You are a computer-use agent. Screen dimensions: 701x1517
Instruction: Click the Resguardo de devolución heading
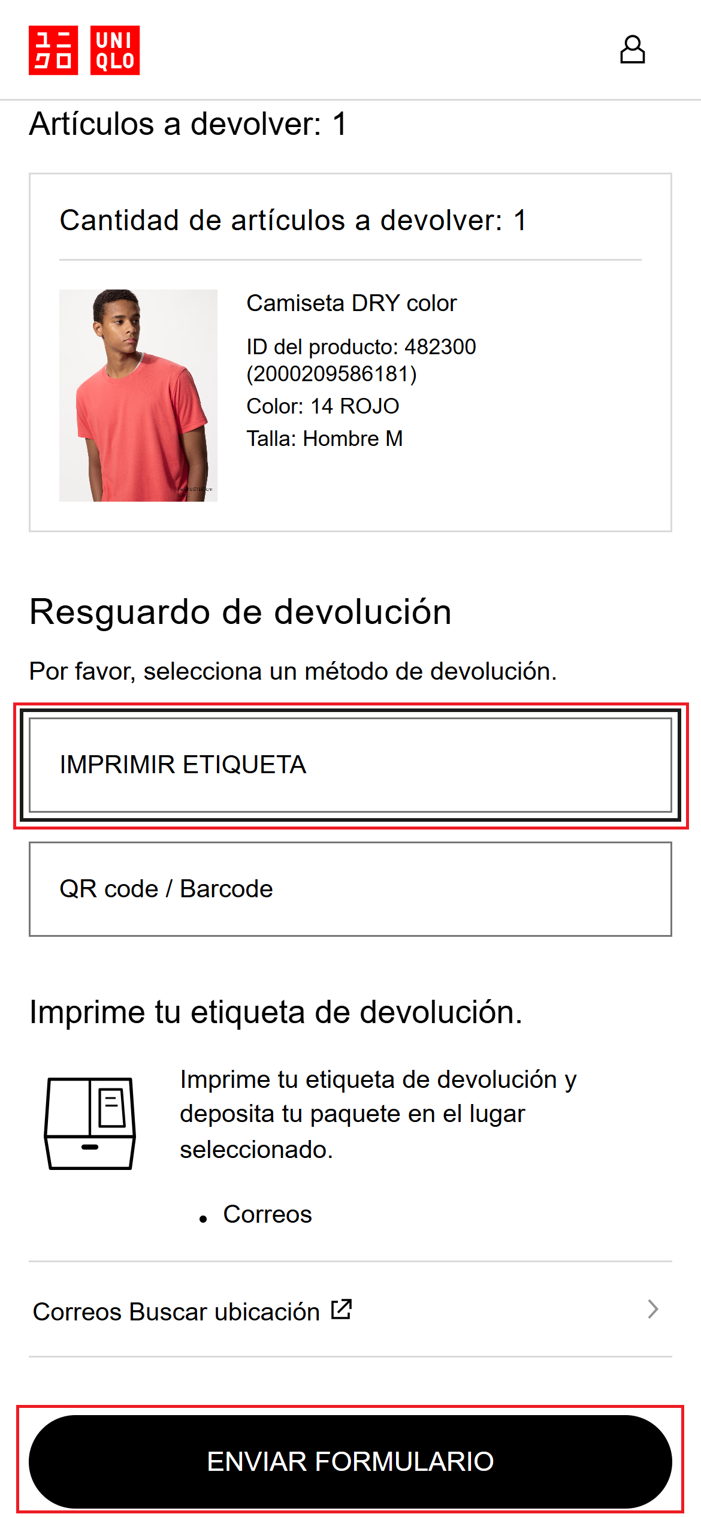240,612
